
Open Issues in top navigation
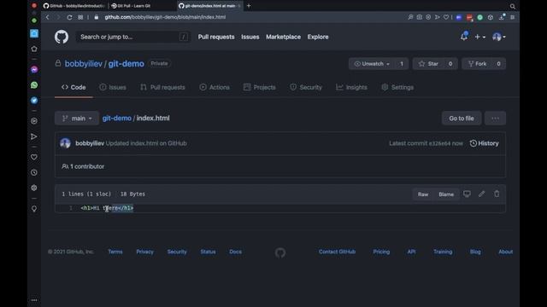click(x=250, y=37)
